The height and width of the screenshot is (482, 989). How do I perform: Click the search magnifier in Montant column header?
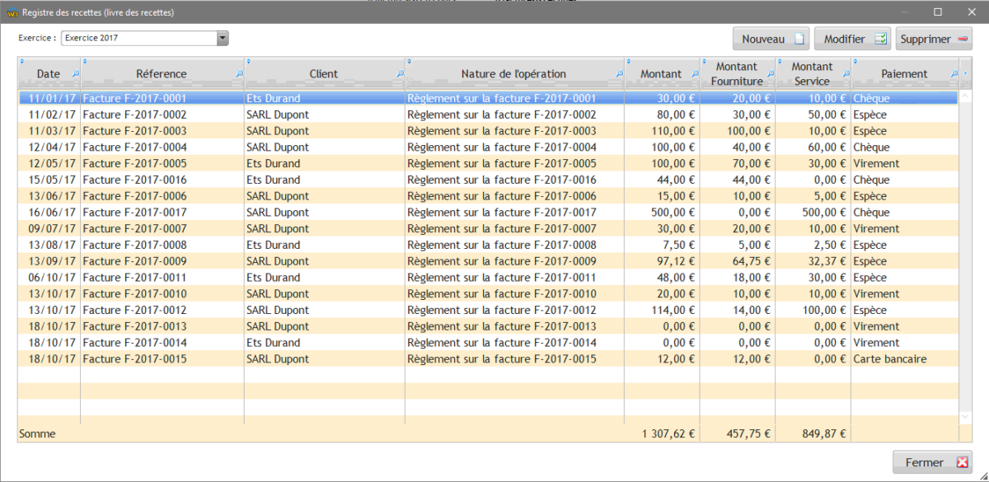pyautogui.click(x=694, y=74)
